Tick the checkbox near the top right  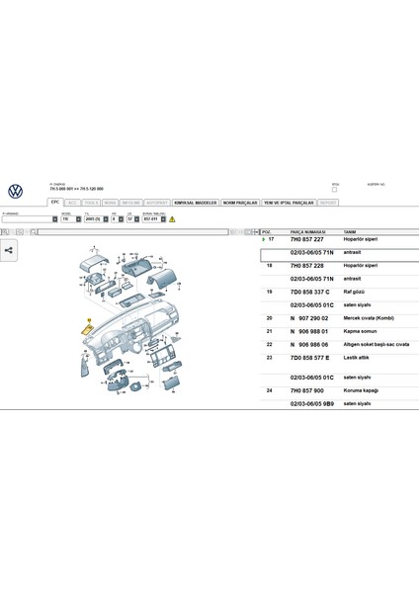pos(334,190)
